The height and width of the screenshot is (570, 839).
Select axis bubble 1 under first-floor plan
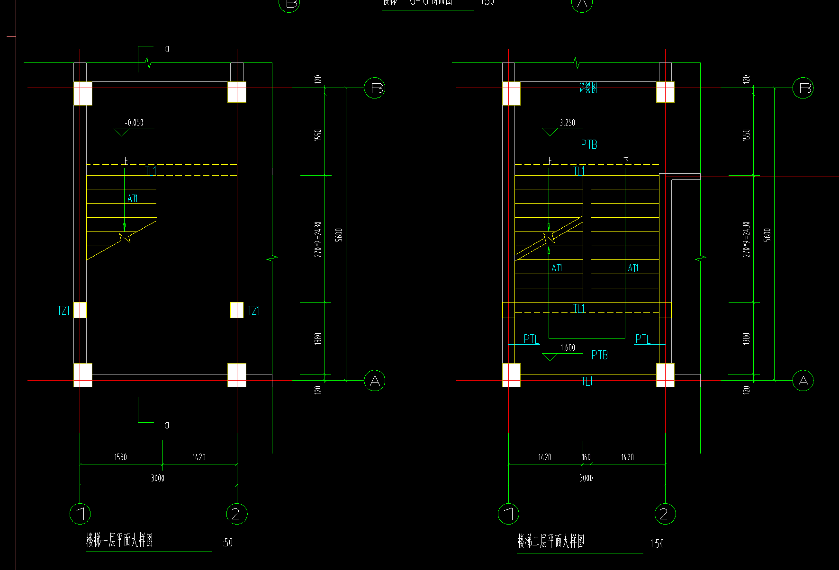[x=80, y=514]
